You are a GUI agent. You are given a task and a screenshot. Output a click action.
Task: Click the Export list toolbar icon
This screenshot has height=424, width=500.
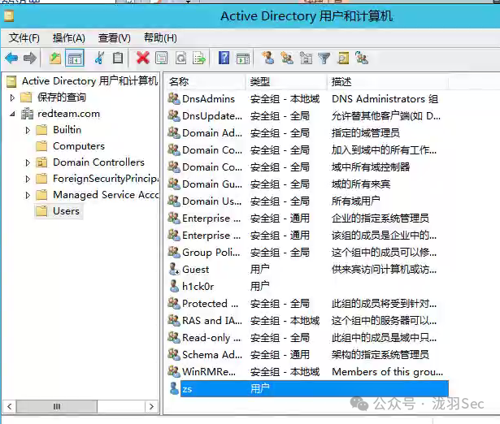tap(199, 58)
